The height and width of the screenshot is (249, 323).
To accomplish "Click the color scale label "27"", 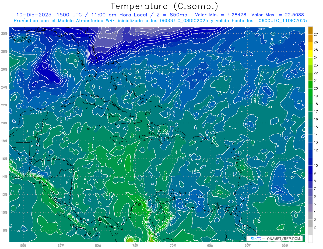I will (x=316, y=34).
